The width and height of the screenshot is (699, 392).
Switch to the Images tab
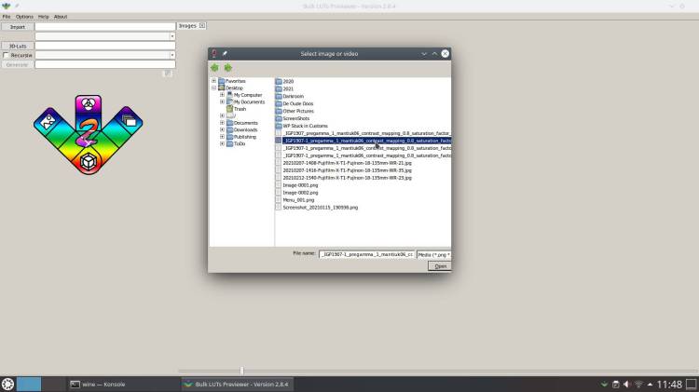pos(187,26)
